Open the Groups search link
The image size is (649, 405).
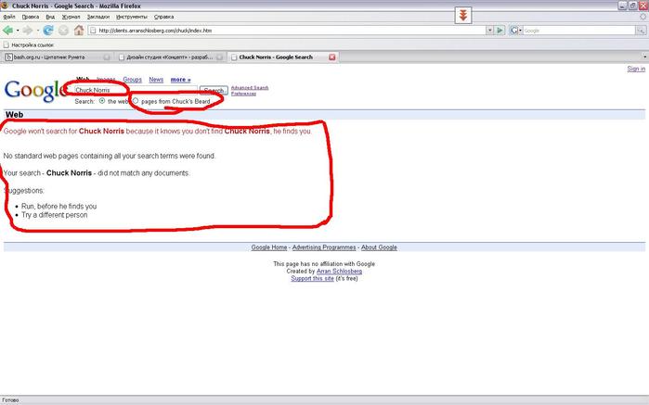[132, 80]
